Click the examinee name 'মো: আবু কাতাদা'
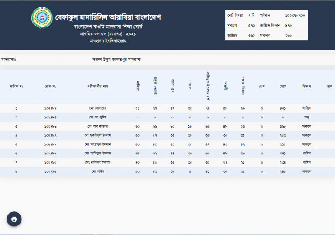 (x=98, y=127)
